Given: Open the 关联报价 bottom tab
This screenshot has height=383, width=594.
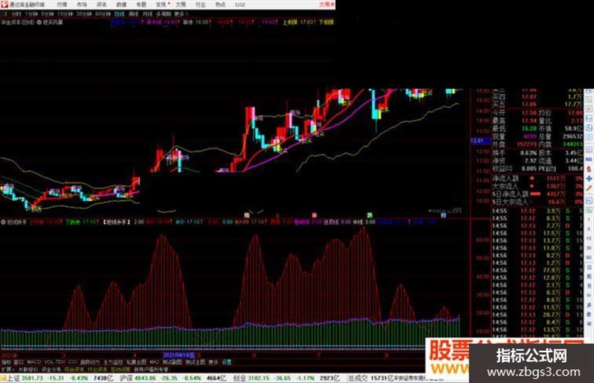Looking at the screenshot, I should [28, 369].
